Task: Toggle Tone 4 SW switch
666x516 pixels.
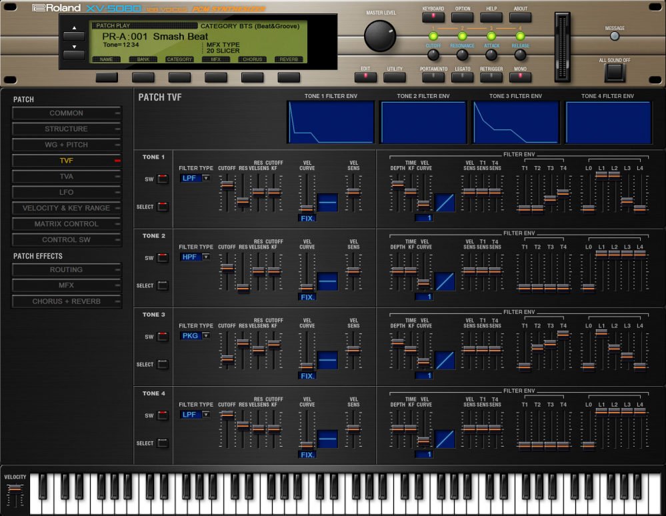Action: [163, 415]
